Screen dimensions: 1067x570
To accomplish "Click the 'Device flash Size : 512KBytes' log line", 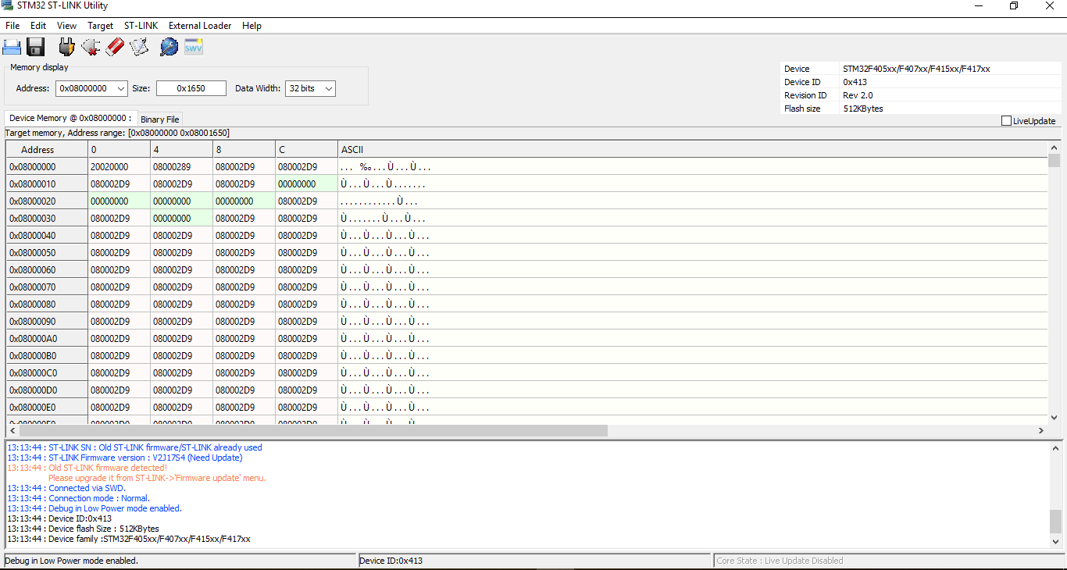I will click(x=83, y=529).
